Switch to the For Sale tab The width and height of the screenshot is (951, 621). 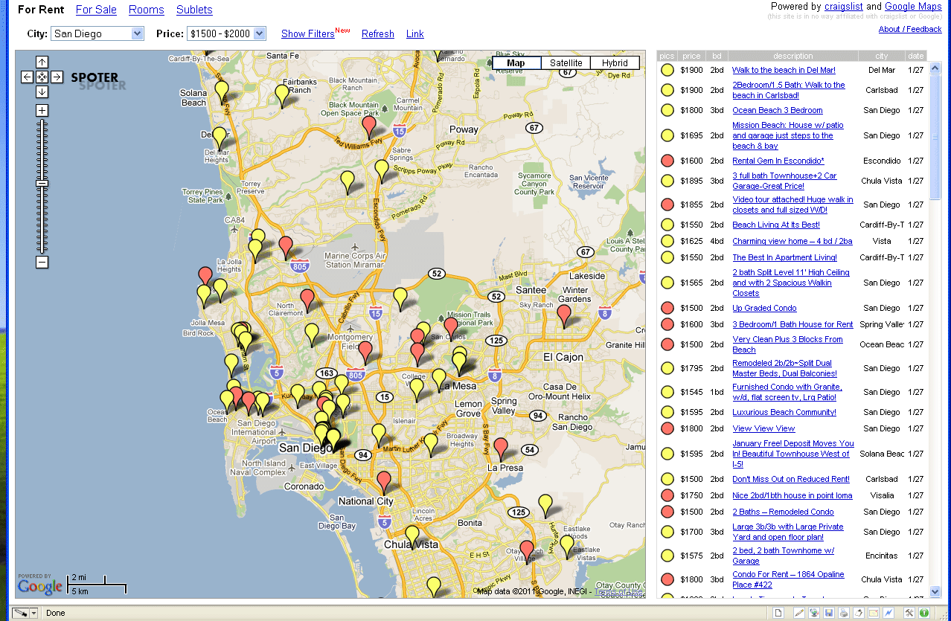[96, 10]
